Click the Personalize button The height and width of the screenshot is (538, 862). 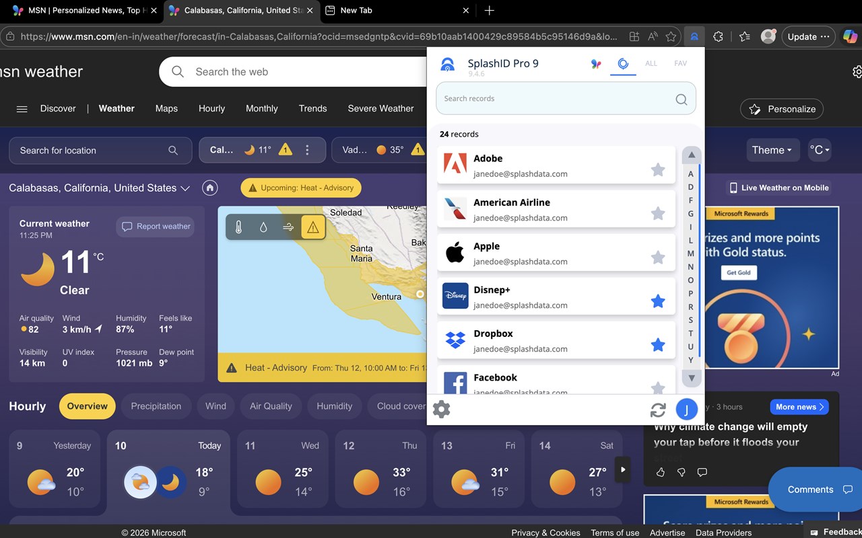(x=782, y=109)
